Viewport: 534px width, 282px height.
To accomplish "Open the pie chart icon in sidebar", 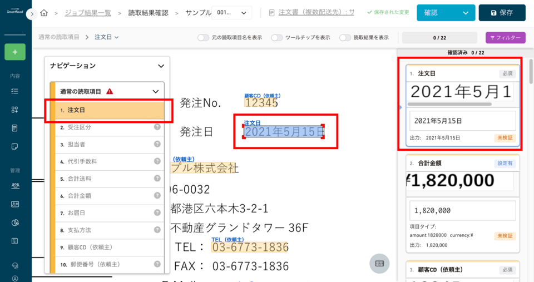I will pyautogui.click(x=15, y=222).
